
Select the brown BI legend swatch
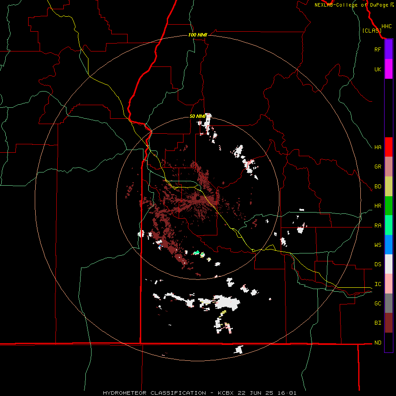tap(389, 323)
